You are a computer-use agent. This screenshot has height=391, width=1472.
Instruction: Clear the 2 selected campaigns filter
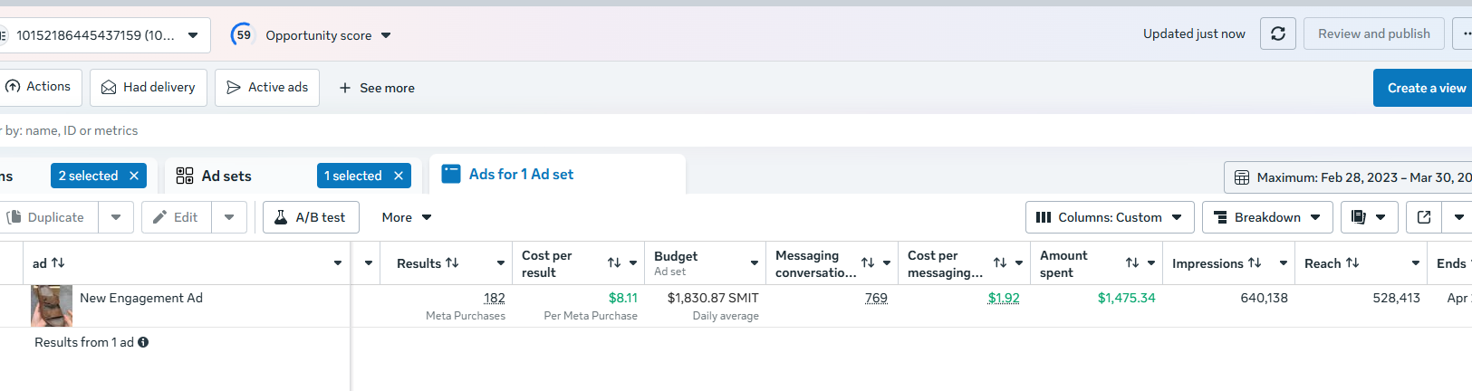point(134,176)
